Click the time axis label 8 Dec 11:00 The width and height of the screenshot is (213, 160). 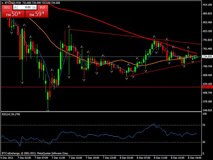(161, 158)
